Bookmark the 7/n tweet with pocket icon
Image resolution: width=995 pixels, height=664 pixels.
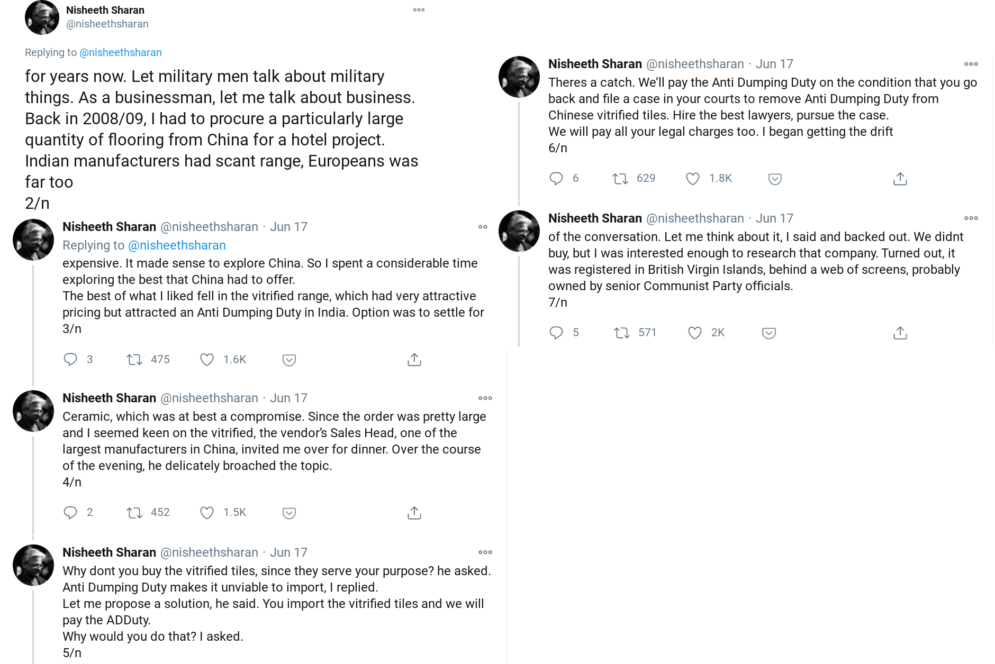click(x=769, y=333)
